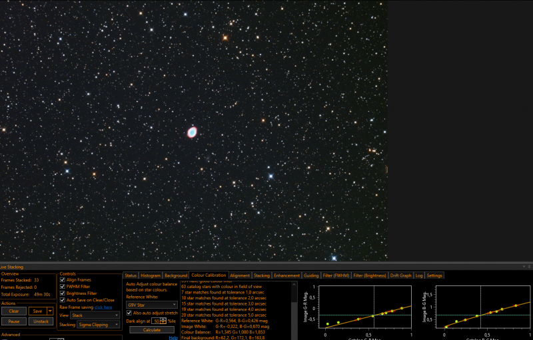Open the Settings tab
The height and width of the screenshot is (340, 533).
pyautogui.click(x=434, y=275)
